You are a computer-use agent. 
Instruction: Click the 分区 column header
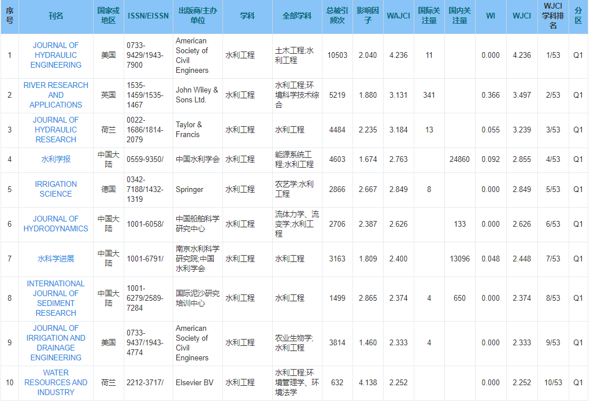(x=578, y=16)
